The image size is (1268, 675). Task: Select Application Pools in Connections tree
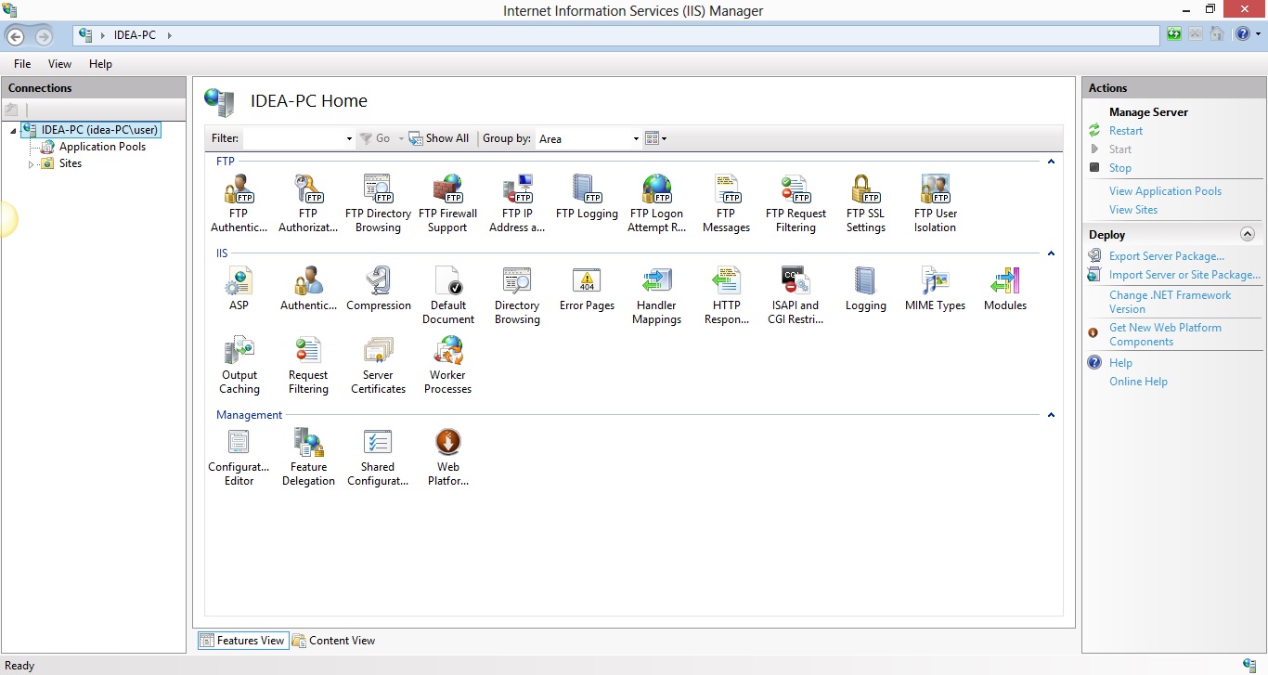click(x=102, y=147)
